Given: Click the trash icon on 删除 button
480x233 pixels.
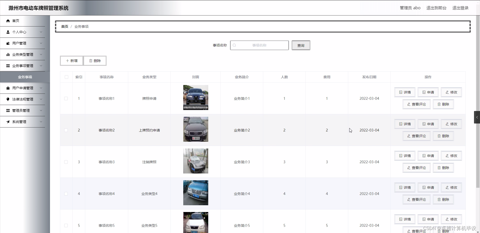Looking at the screenshot, I should (90, 61).
